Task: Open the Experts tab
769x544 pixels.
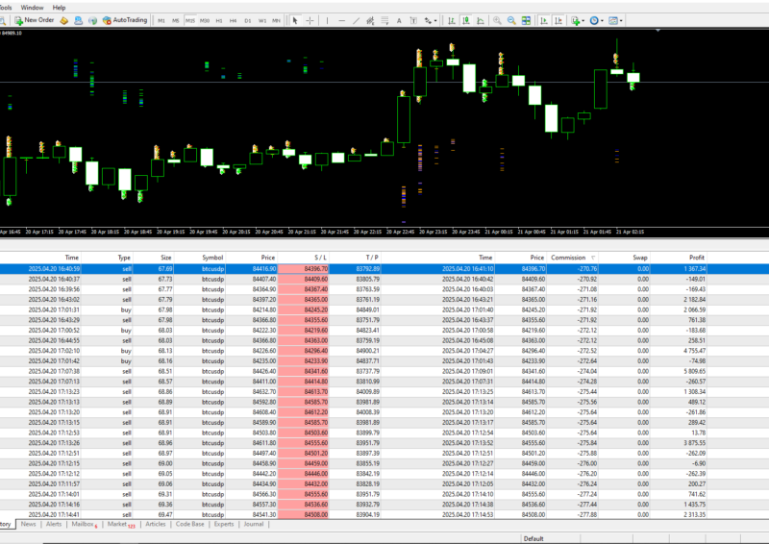Action: tap(223, 525)
